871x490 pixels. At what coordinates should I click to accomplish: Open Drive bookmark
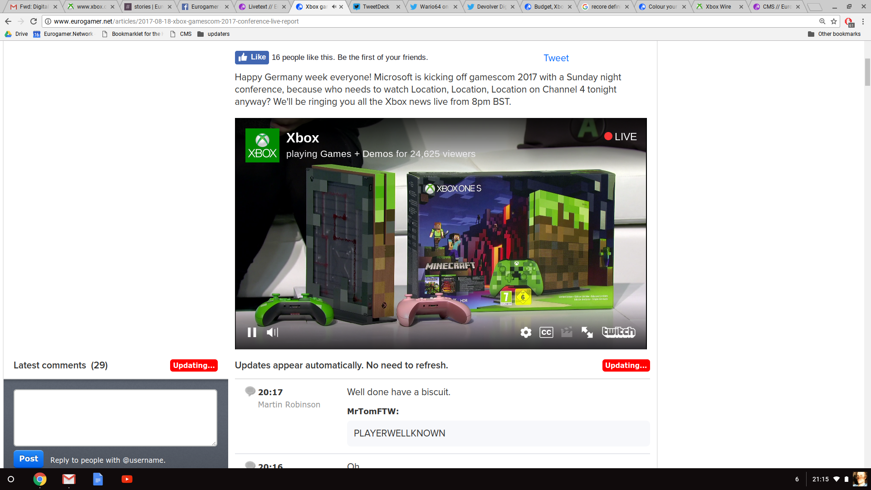16,34
